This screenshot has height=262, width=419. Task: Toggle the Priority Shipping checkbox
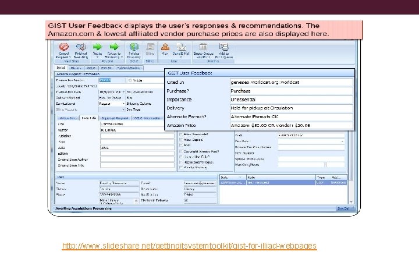tap(181, 168)
